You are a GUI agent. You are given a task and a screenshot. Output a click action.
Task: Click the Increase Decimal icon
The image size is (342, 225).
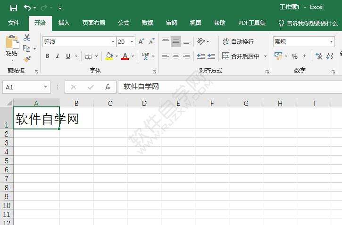(x=319, y=56)
